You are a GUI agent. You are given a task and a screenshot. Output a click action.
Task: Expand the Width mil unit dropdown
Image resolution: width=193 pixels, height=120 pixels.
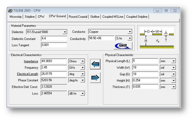[x=173, y=68]
